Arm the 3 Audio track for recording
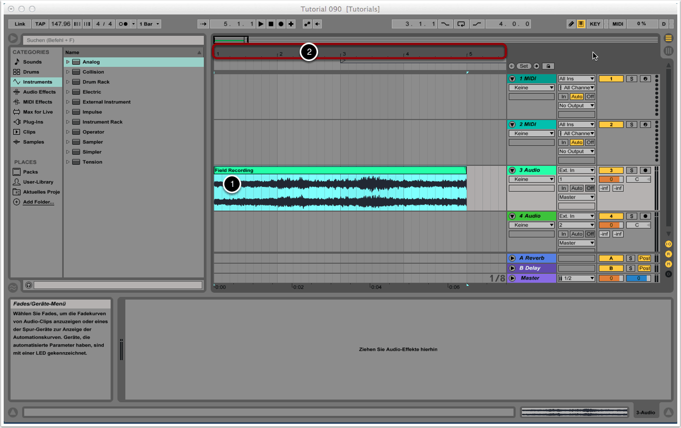Image resolution: width=681 pixels, height=428 pixels. click(646, 171)
